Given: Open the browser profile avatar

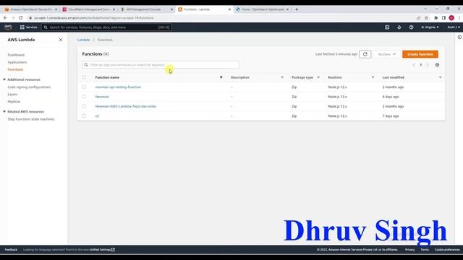Looking at the screenshot, I should pyautogui.click(x=451, y=18).
